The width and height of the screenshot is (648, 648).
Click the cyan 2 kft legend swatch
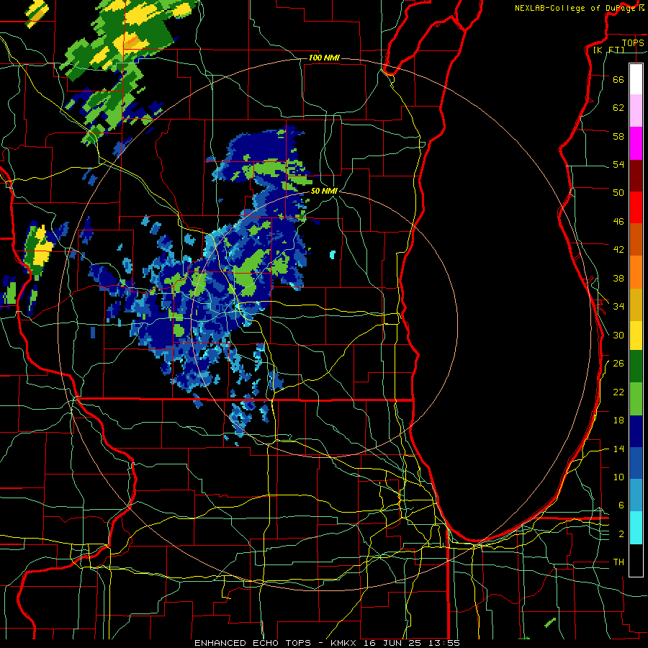pyautogui.click(x=636, y=528)
